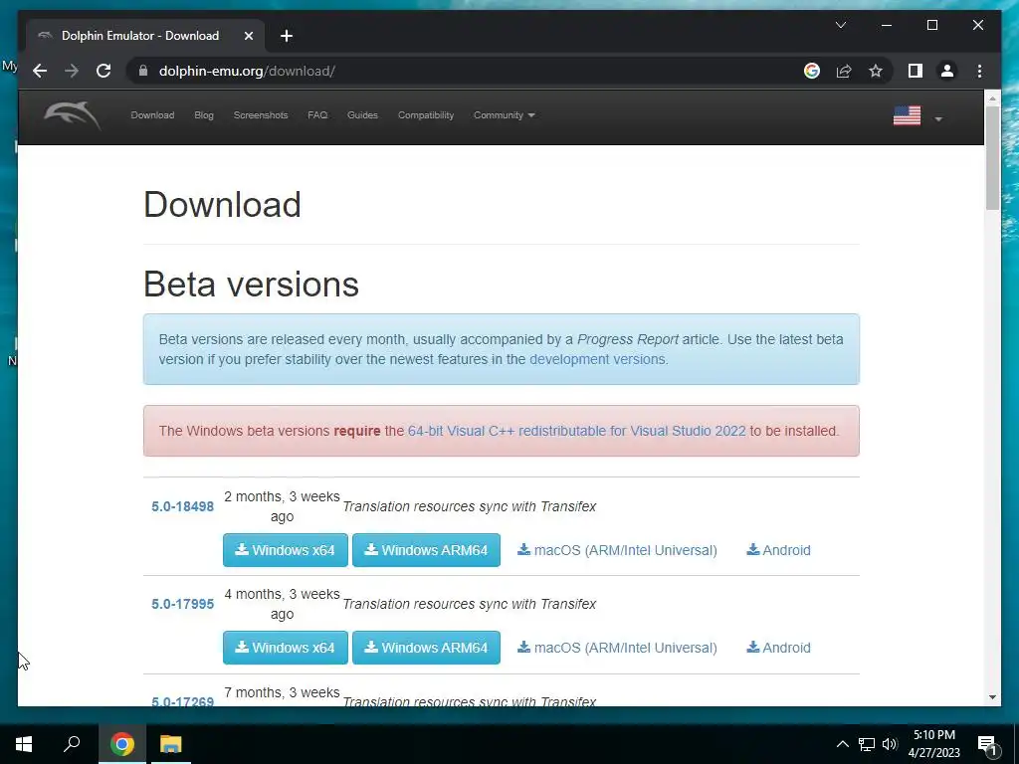Viewport: 1019px width, 764px height.
Task: Bookmark this page with the star icon
Action: click(876, 71)
